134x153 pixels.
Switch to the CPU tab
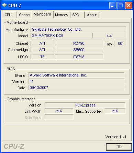click(x=10, y=15)
